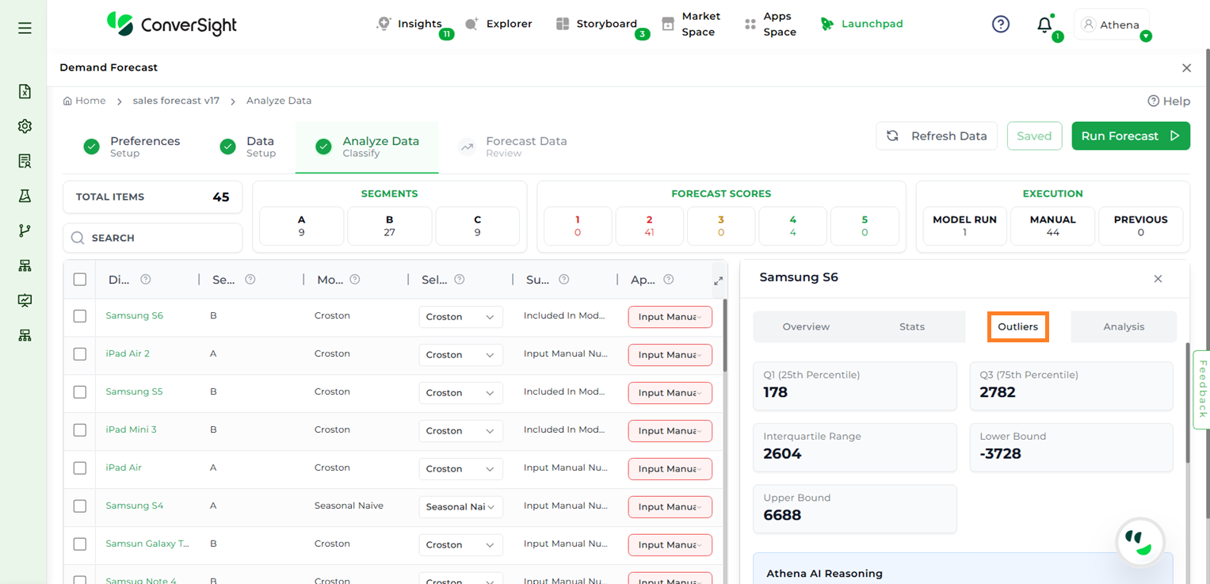The height and width of the screenshot is (584, 1210).
Task: Select the Analysis tab
Action: click(1123, 326)
